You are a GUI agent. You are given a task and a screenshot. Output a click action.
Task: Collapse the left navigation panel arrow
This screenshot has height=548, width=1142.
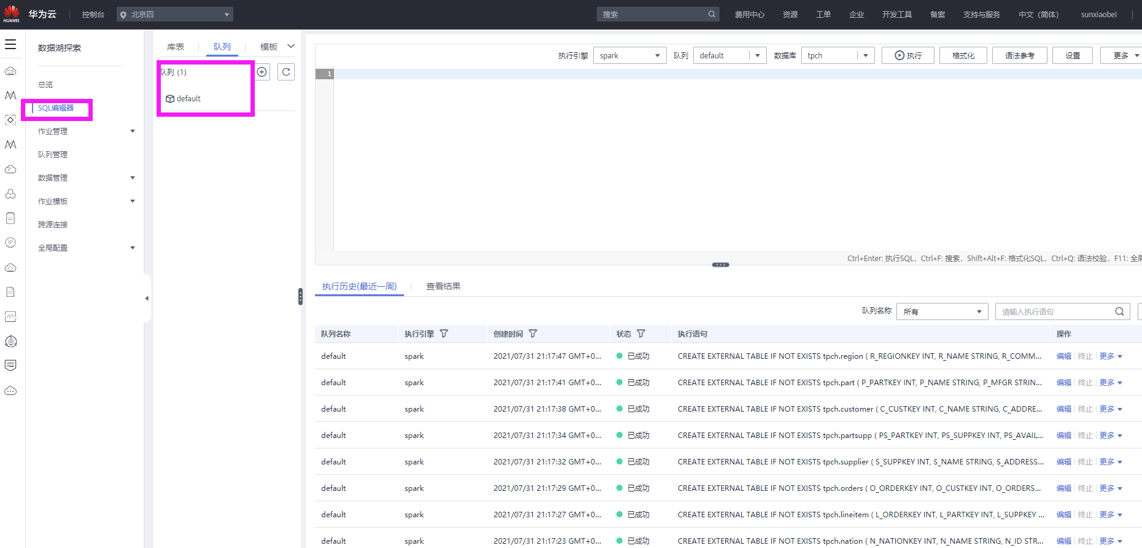click(x=147, y=298)
